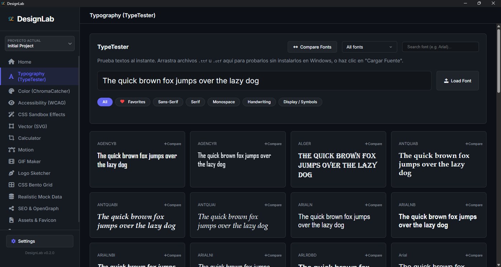This screenshot has height=267, width=501.
Task: Add ARIALNB font to compare
Action: tap(474, 205)
